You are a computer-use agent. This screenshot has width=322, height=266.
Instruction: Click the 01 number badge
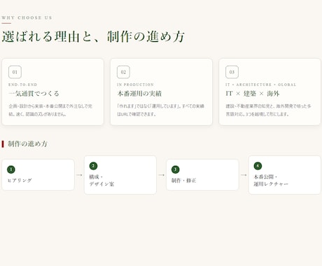[15, 72]
